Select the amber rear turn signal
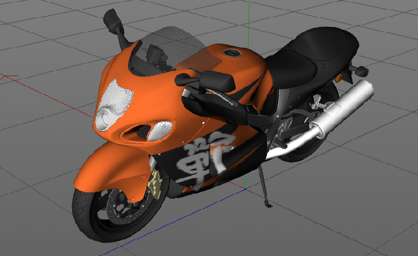This screenshot has width=418, height=256. coord(339,78)
